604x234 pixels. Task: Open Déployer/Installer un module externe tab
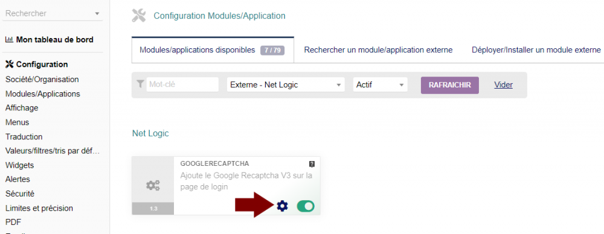(x=536, y=50)
